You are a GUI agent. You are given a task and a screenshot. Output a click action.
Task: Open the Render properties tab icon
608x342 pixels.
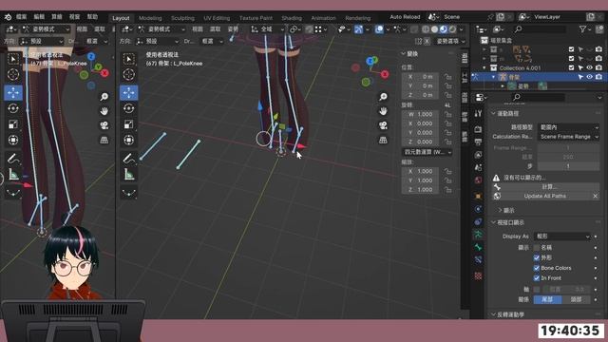[478, 129]
